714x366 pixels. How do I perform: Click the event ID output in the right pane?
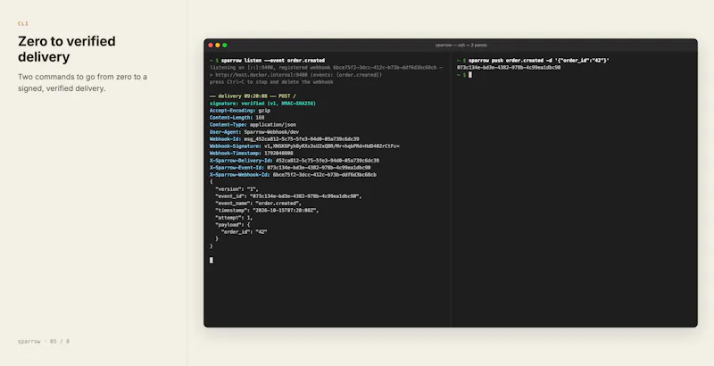(x=509, y=67)
